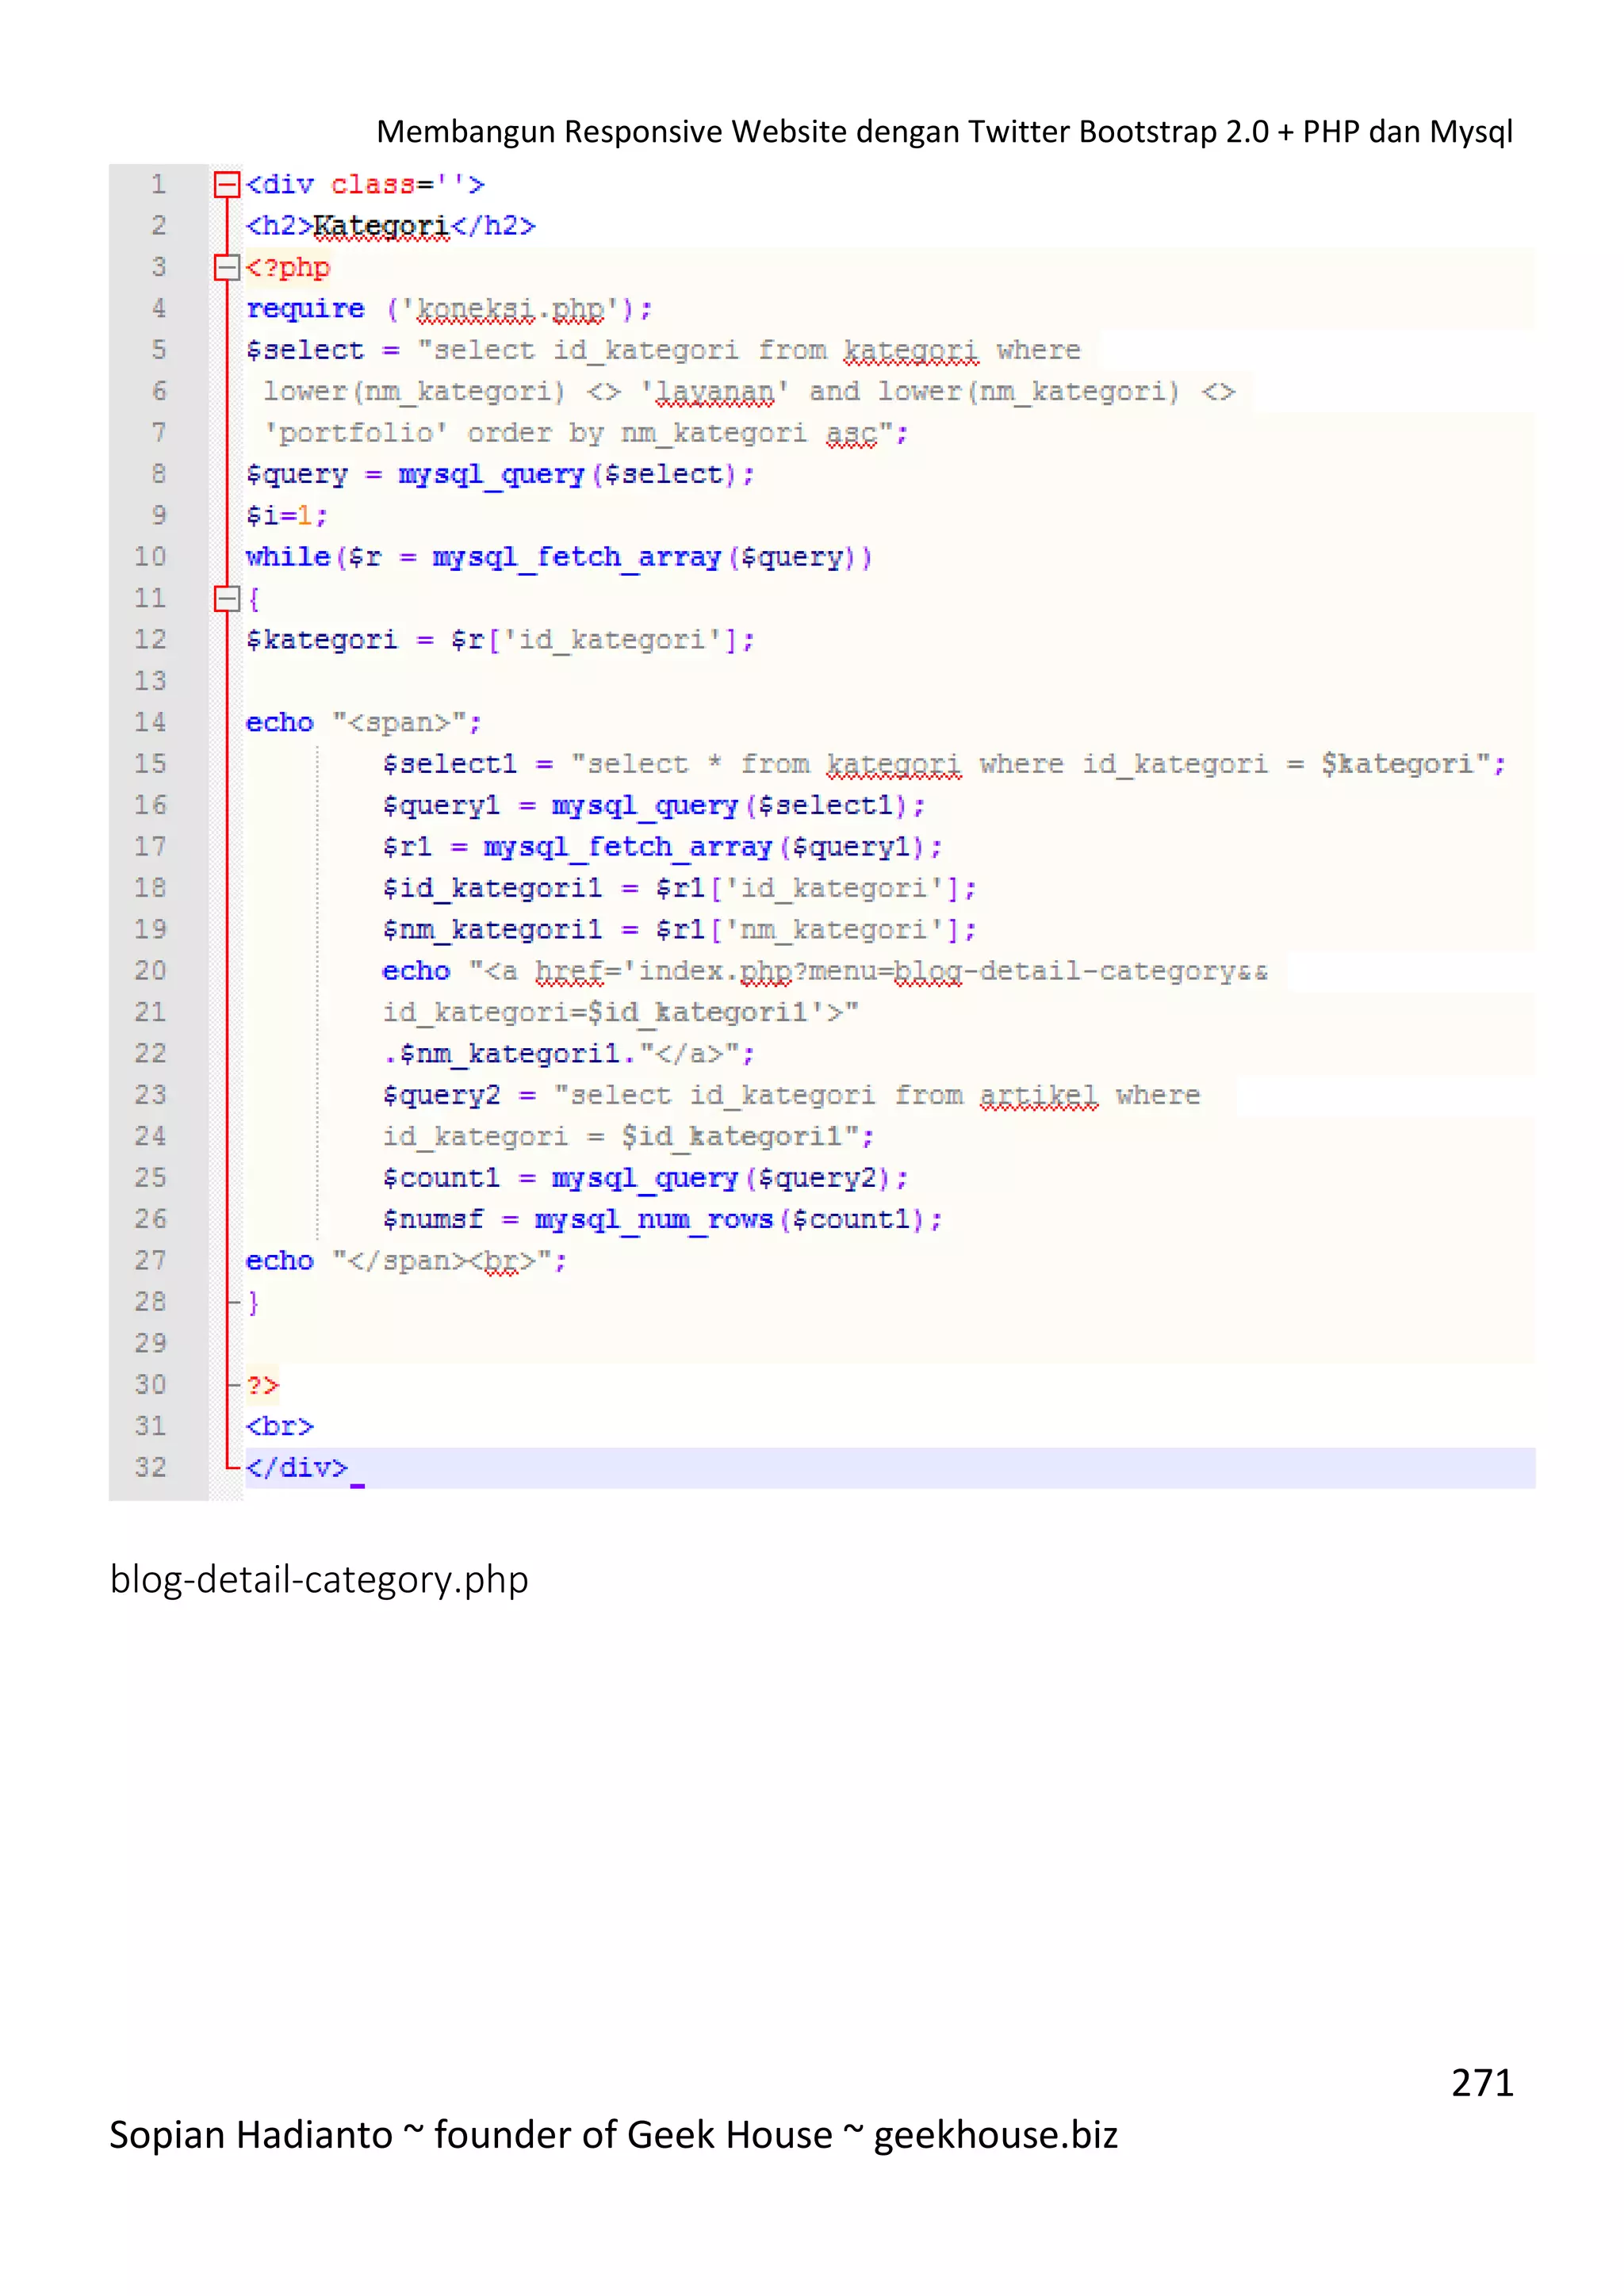Click the page number 271
Screen dimensions: 1624x2296
click(1482, 2083)
